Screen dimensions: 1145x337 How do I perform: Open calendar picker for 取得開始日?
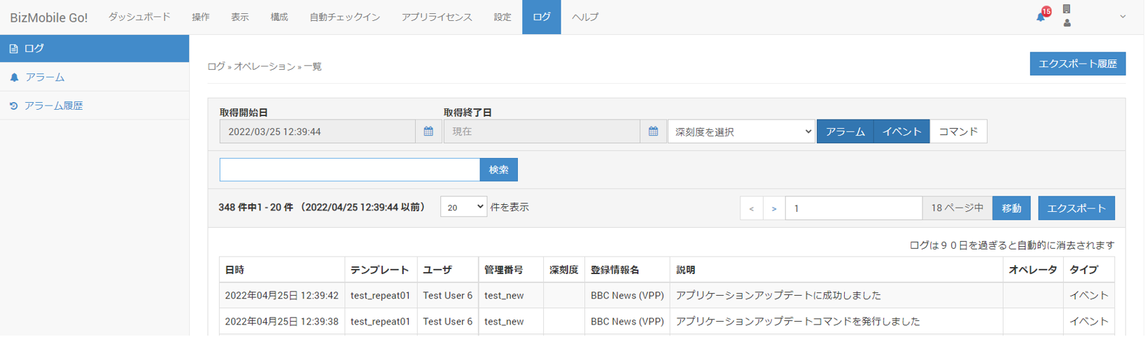point(428,131)
